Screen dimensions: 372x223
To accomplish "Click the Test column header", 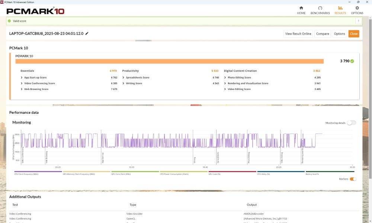I will tap(15, 205).
